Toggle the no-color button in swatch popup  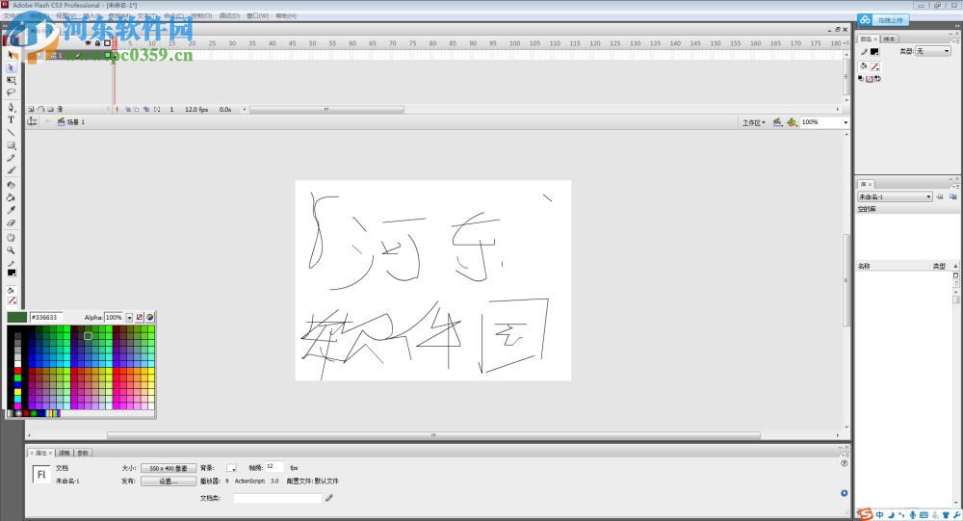[140, 318]
